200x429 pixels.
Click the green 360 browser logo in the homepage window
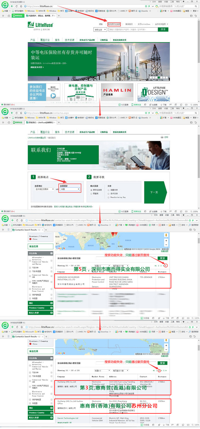click(x=5, y=5)
